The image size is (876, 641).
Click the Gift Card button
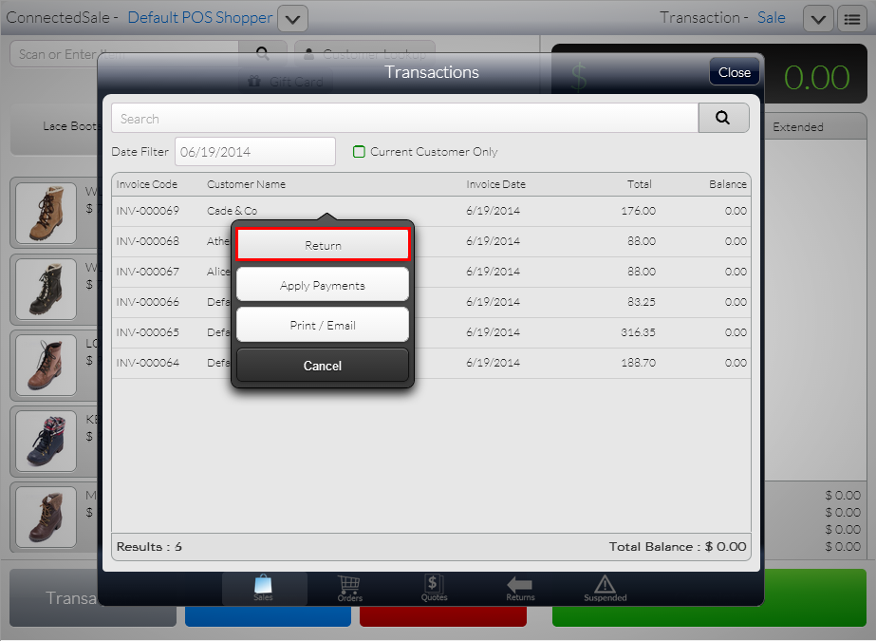click(x=286, y=82)
